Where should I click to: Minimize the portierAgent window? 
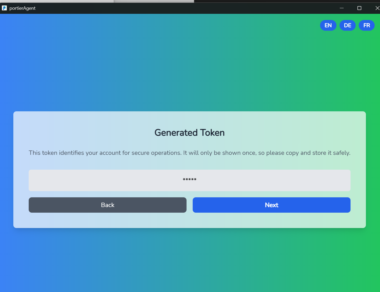(342, 8)
